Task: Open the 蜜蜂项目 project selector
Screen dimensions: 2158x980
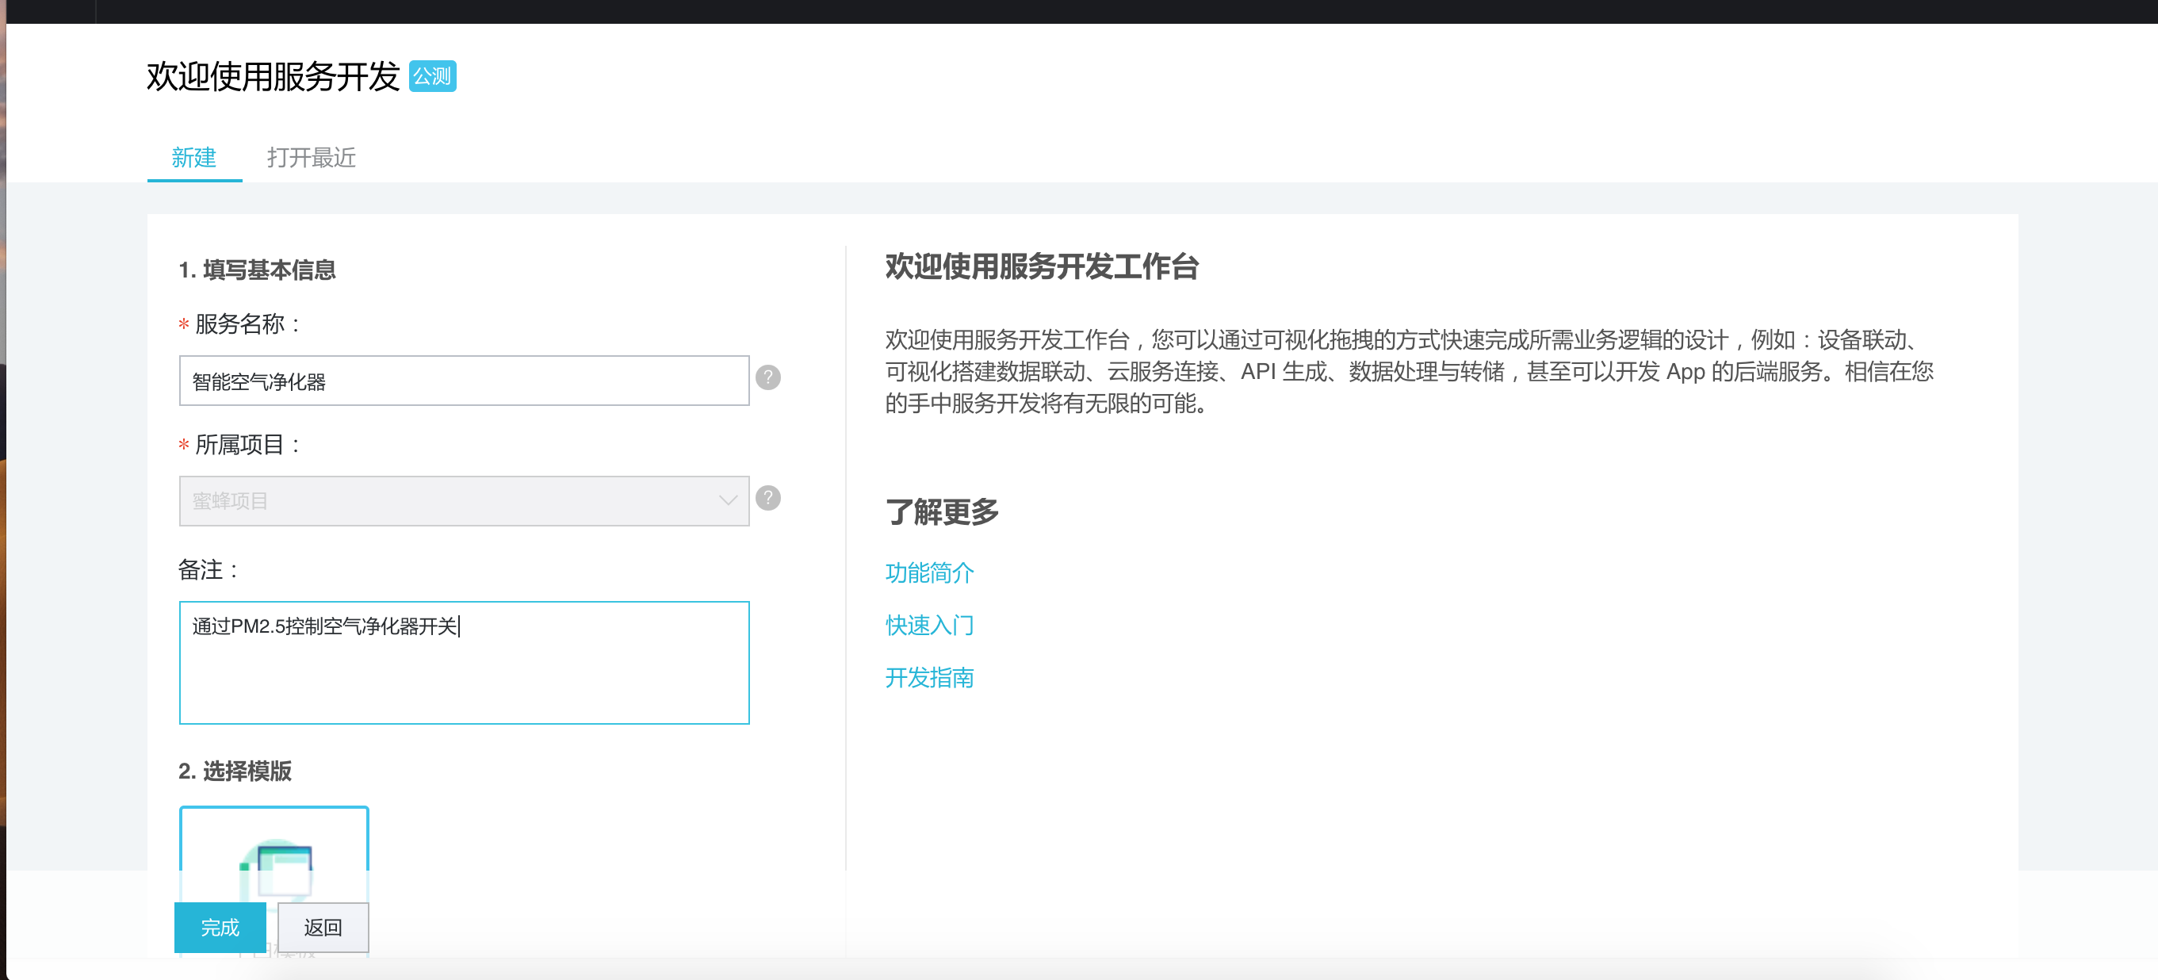Action: point(453,501)
